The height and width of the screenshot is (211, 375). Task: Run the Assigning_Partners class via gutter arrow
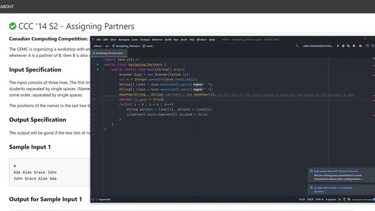click(x=98, y=64)
